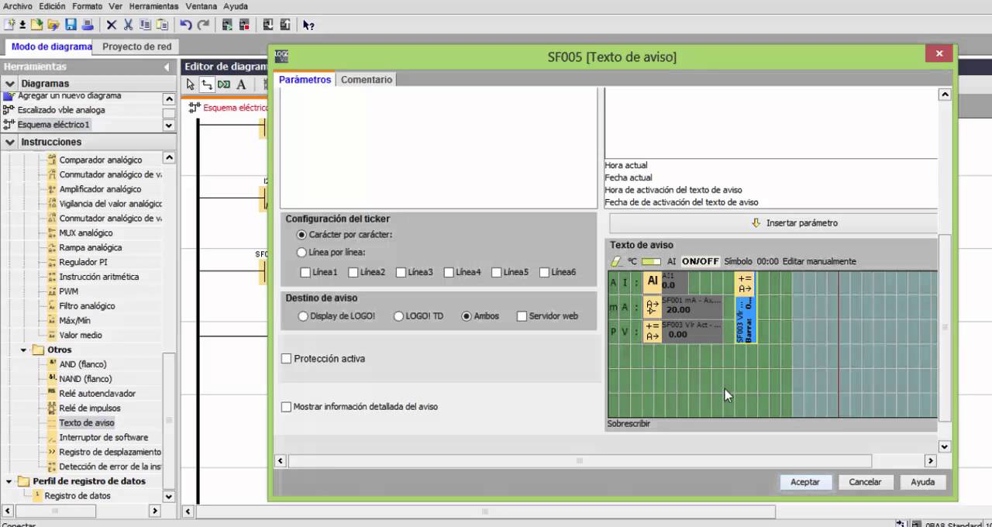Open the Archivo menu
Image resolution: width=992 pixels, height=527 pixels.
[18, 6]
